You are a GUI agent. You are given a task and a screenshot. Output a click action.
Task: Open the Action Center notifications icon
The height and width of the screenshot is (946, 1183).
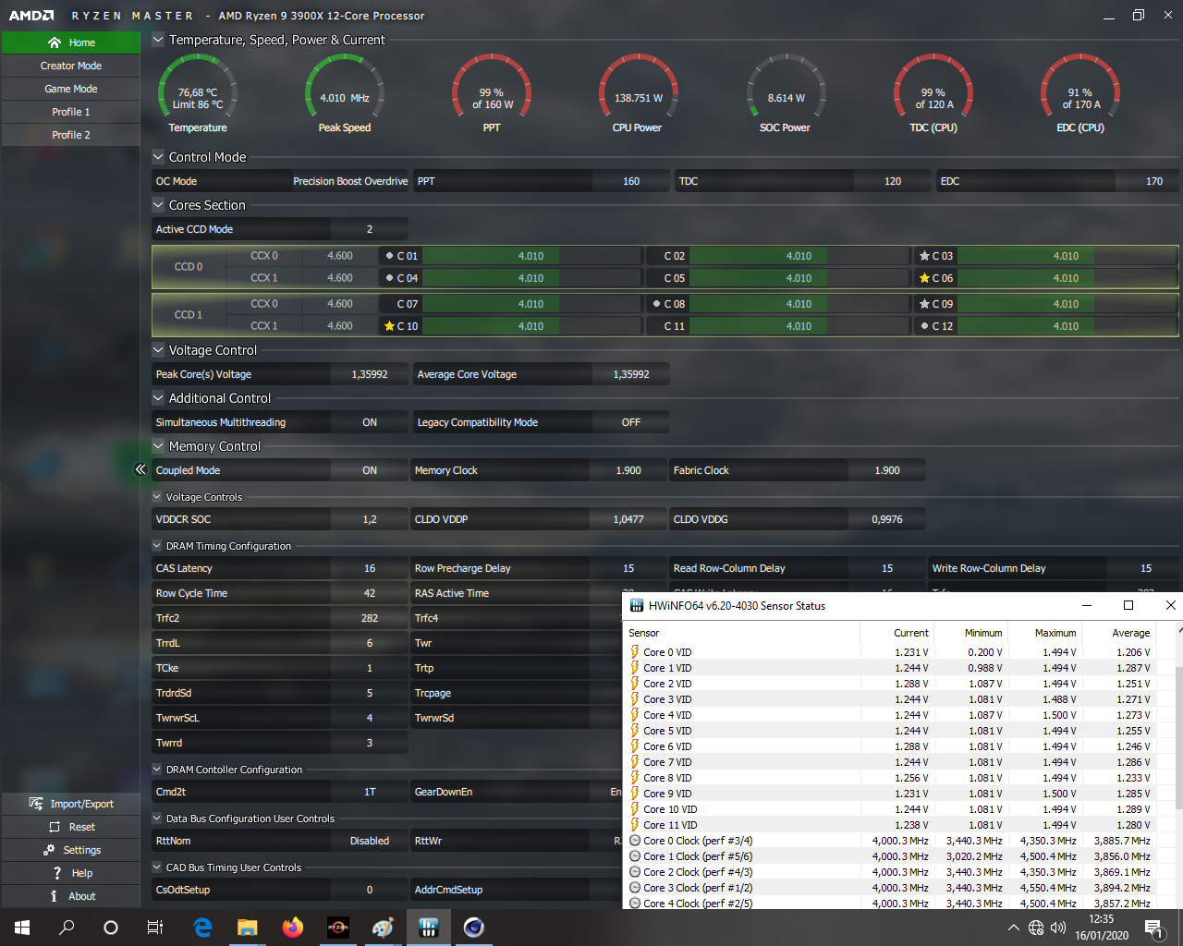[x=1153, y=928]
